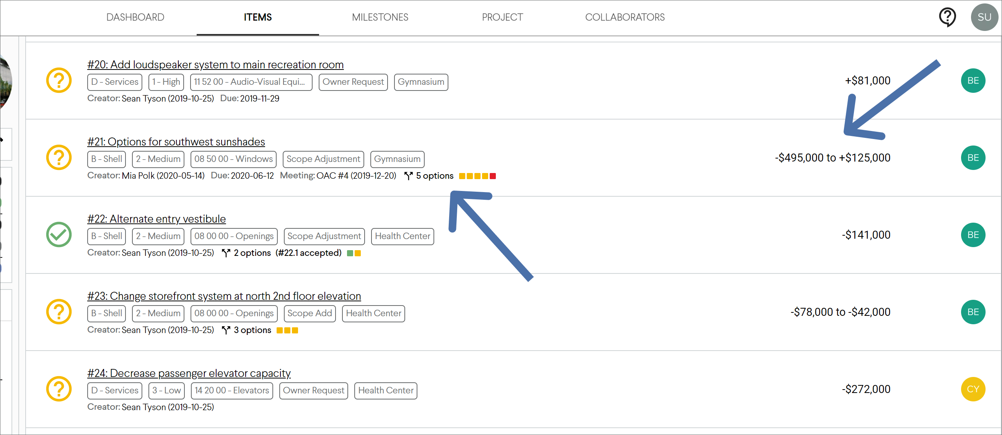1002x435 pixels.
Task: Open item #21 Options for southwest sunshades
Action: pos(176,142)
